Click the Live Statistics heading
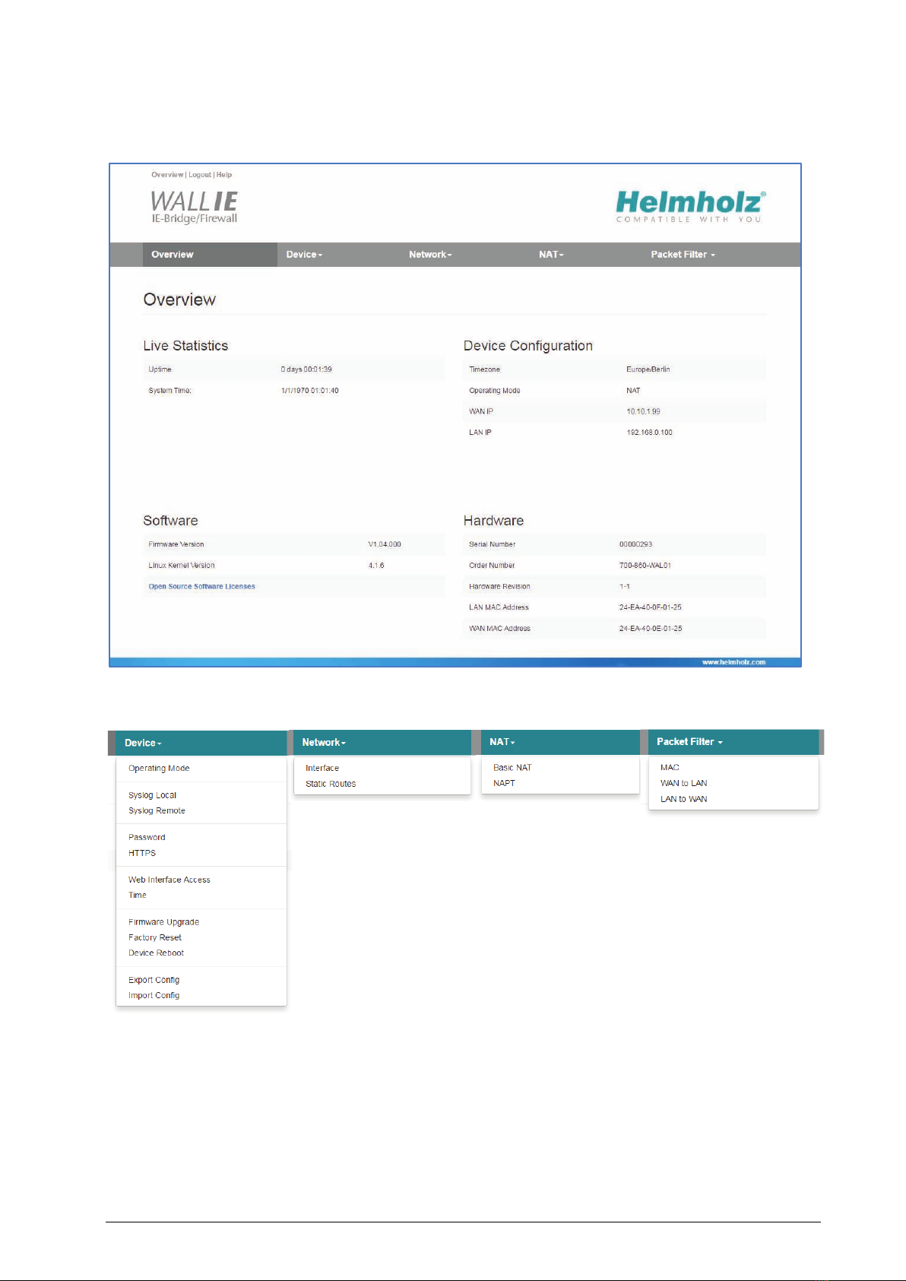The height and width of the screenshot is (1281, 906). tap(185, 346)
